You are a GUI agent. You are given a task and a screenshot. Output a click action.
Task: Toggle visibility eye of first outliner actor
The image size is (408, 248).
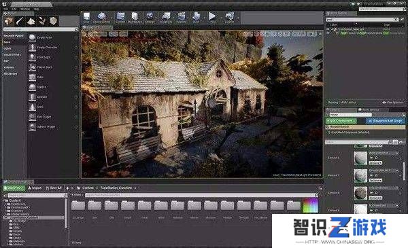pyautogui.click(x=328, y=29)
